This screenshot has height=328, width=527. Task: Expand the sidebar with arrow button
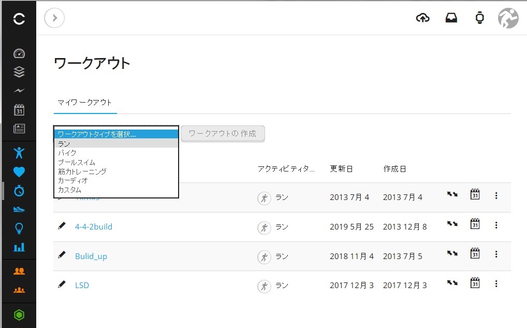(x=54, y=18)
